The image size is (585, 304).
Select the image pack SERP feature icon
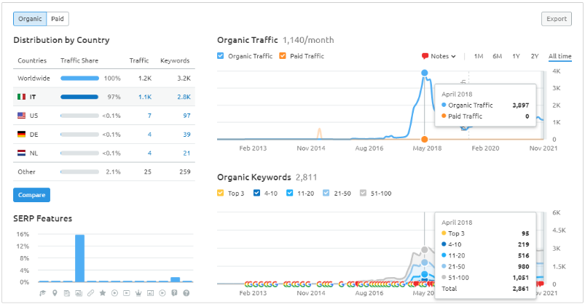click(79, 293)
